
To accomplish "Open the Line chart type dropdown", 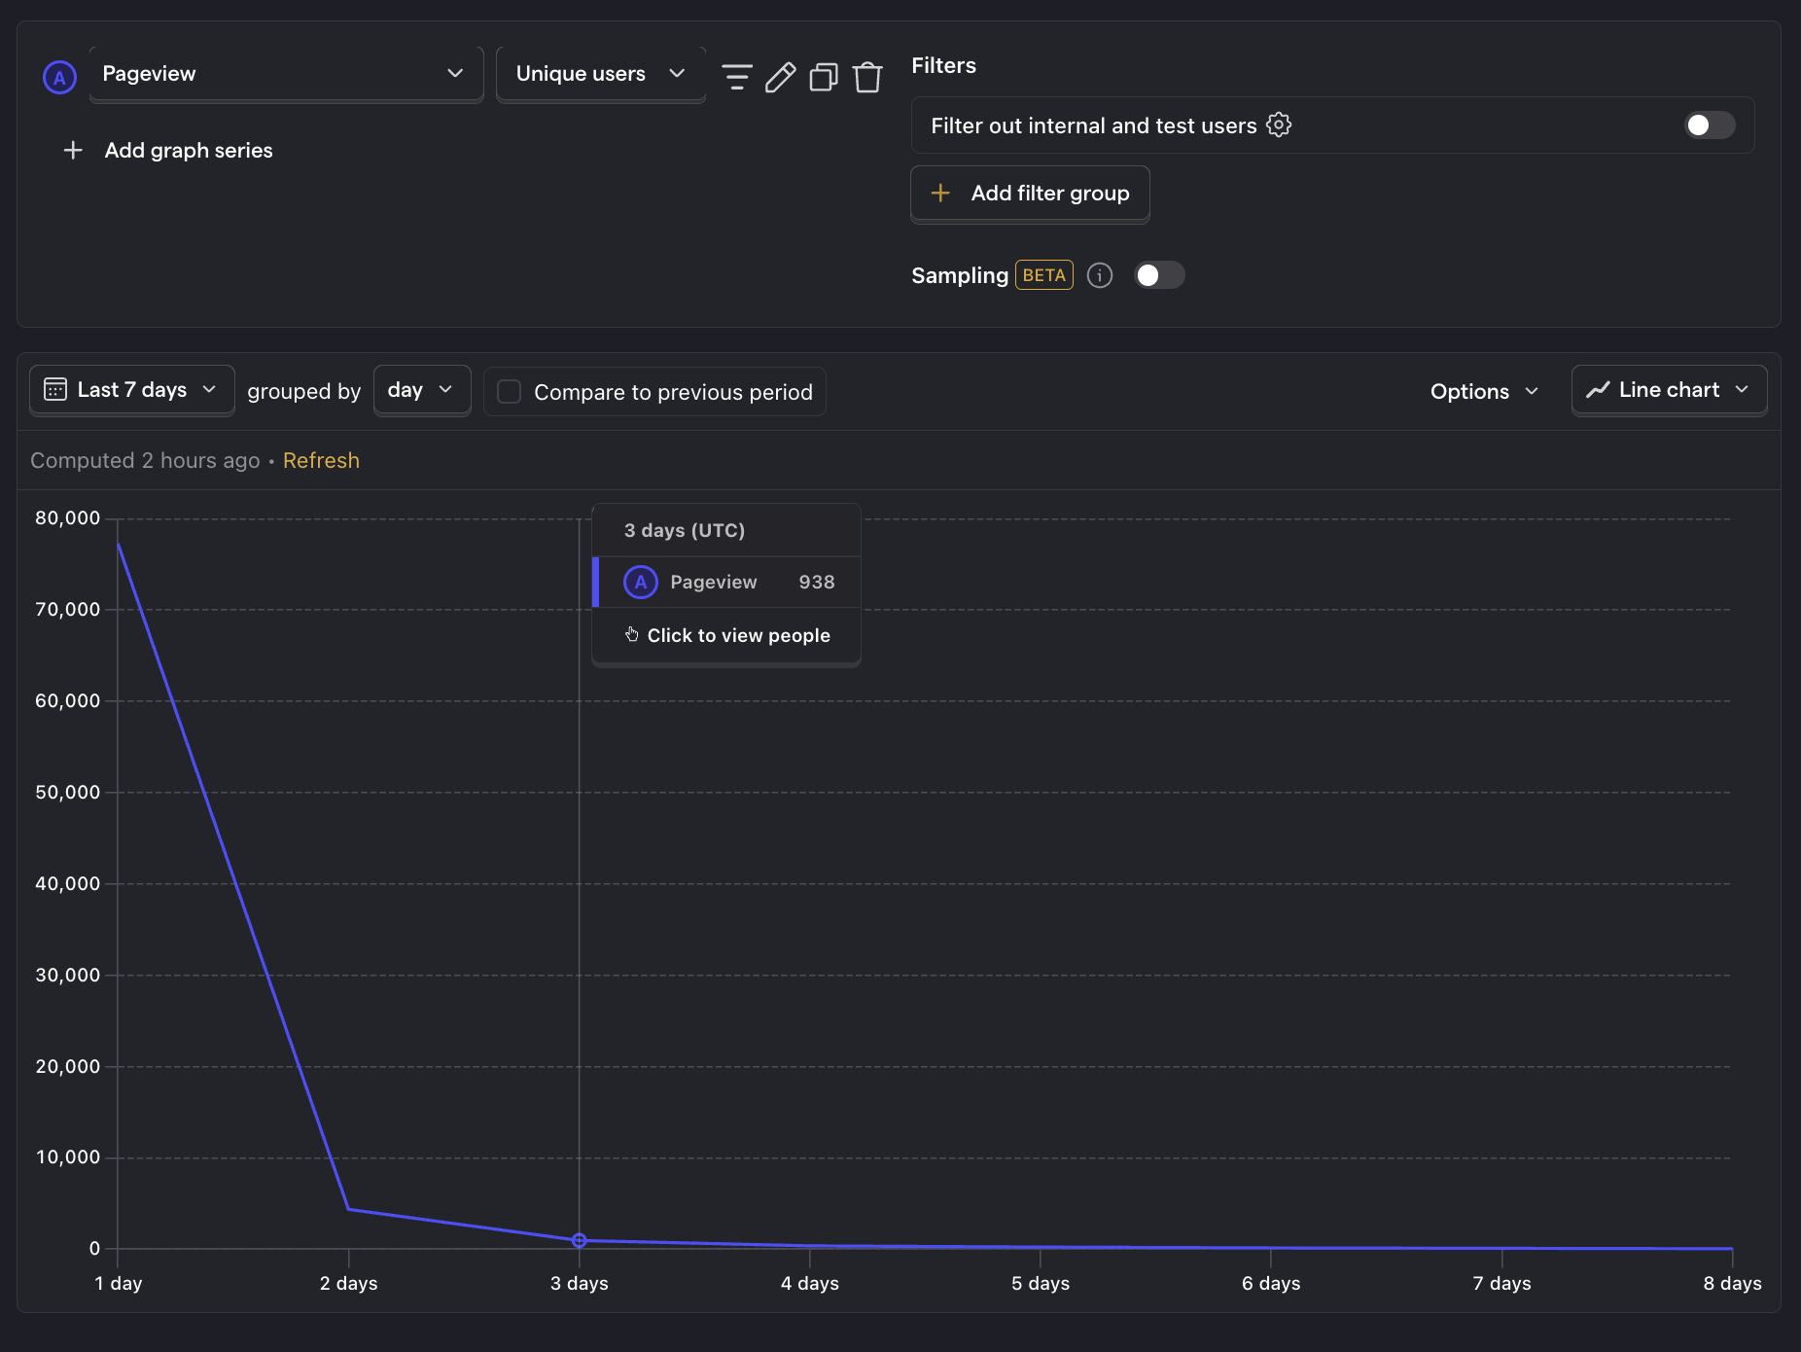I will [x=1669, y=390].
